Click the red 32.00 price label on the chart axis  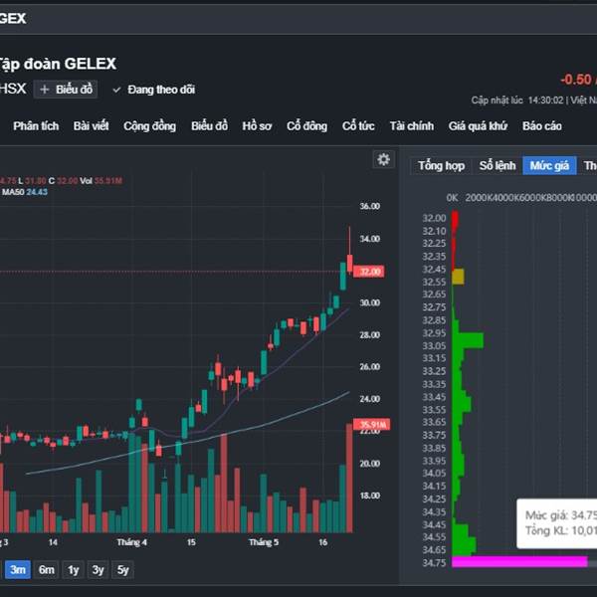click(x=368, y=272)
